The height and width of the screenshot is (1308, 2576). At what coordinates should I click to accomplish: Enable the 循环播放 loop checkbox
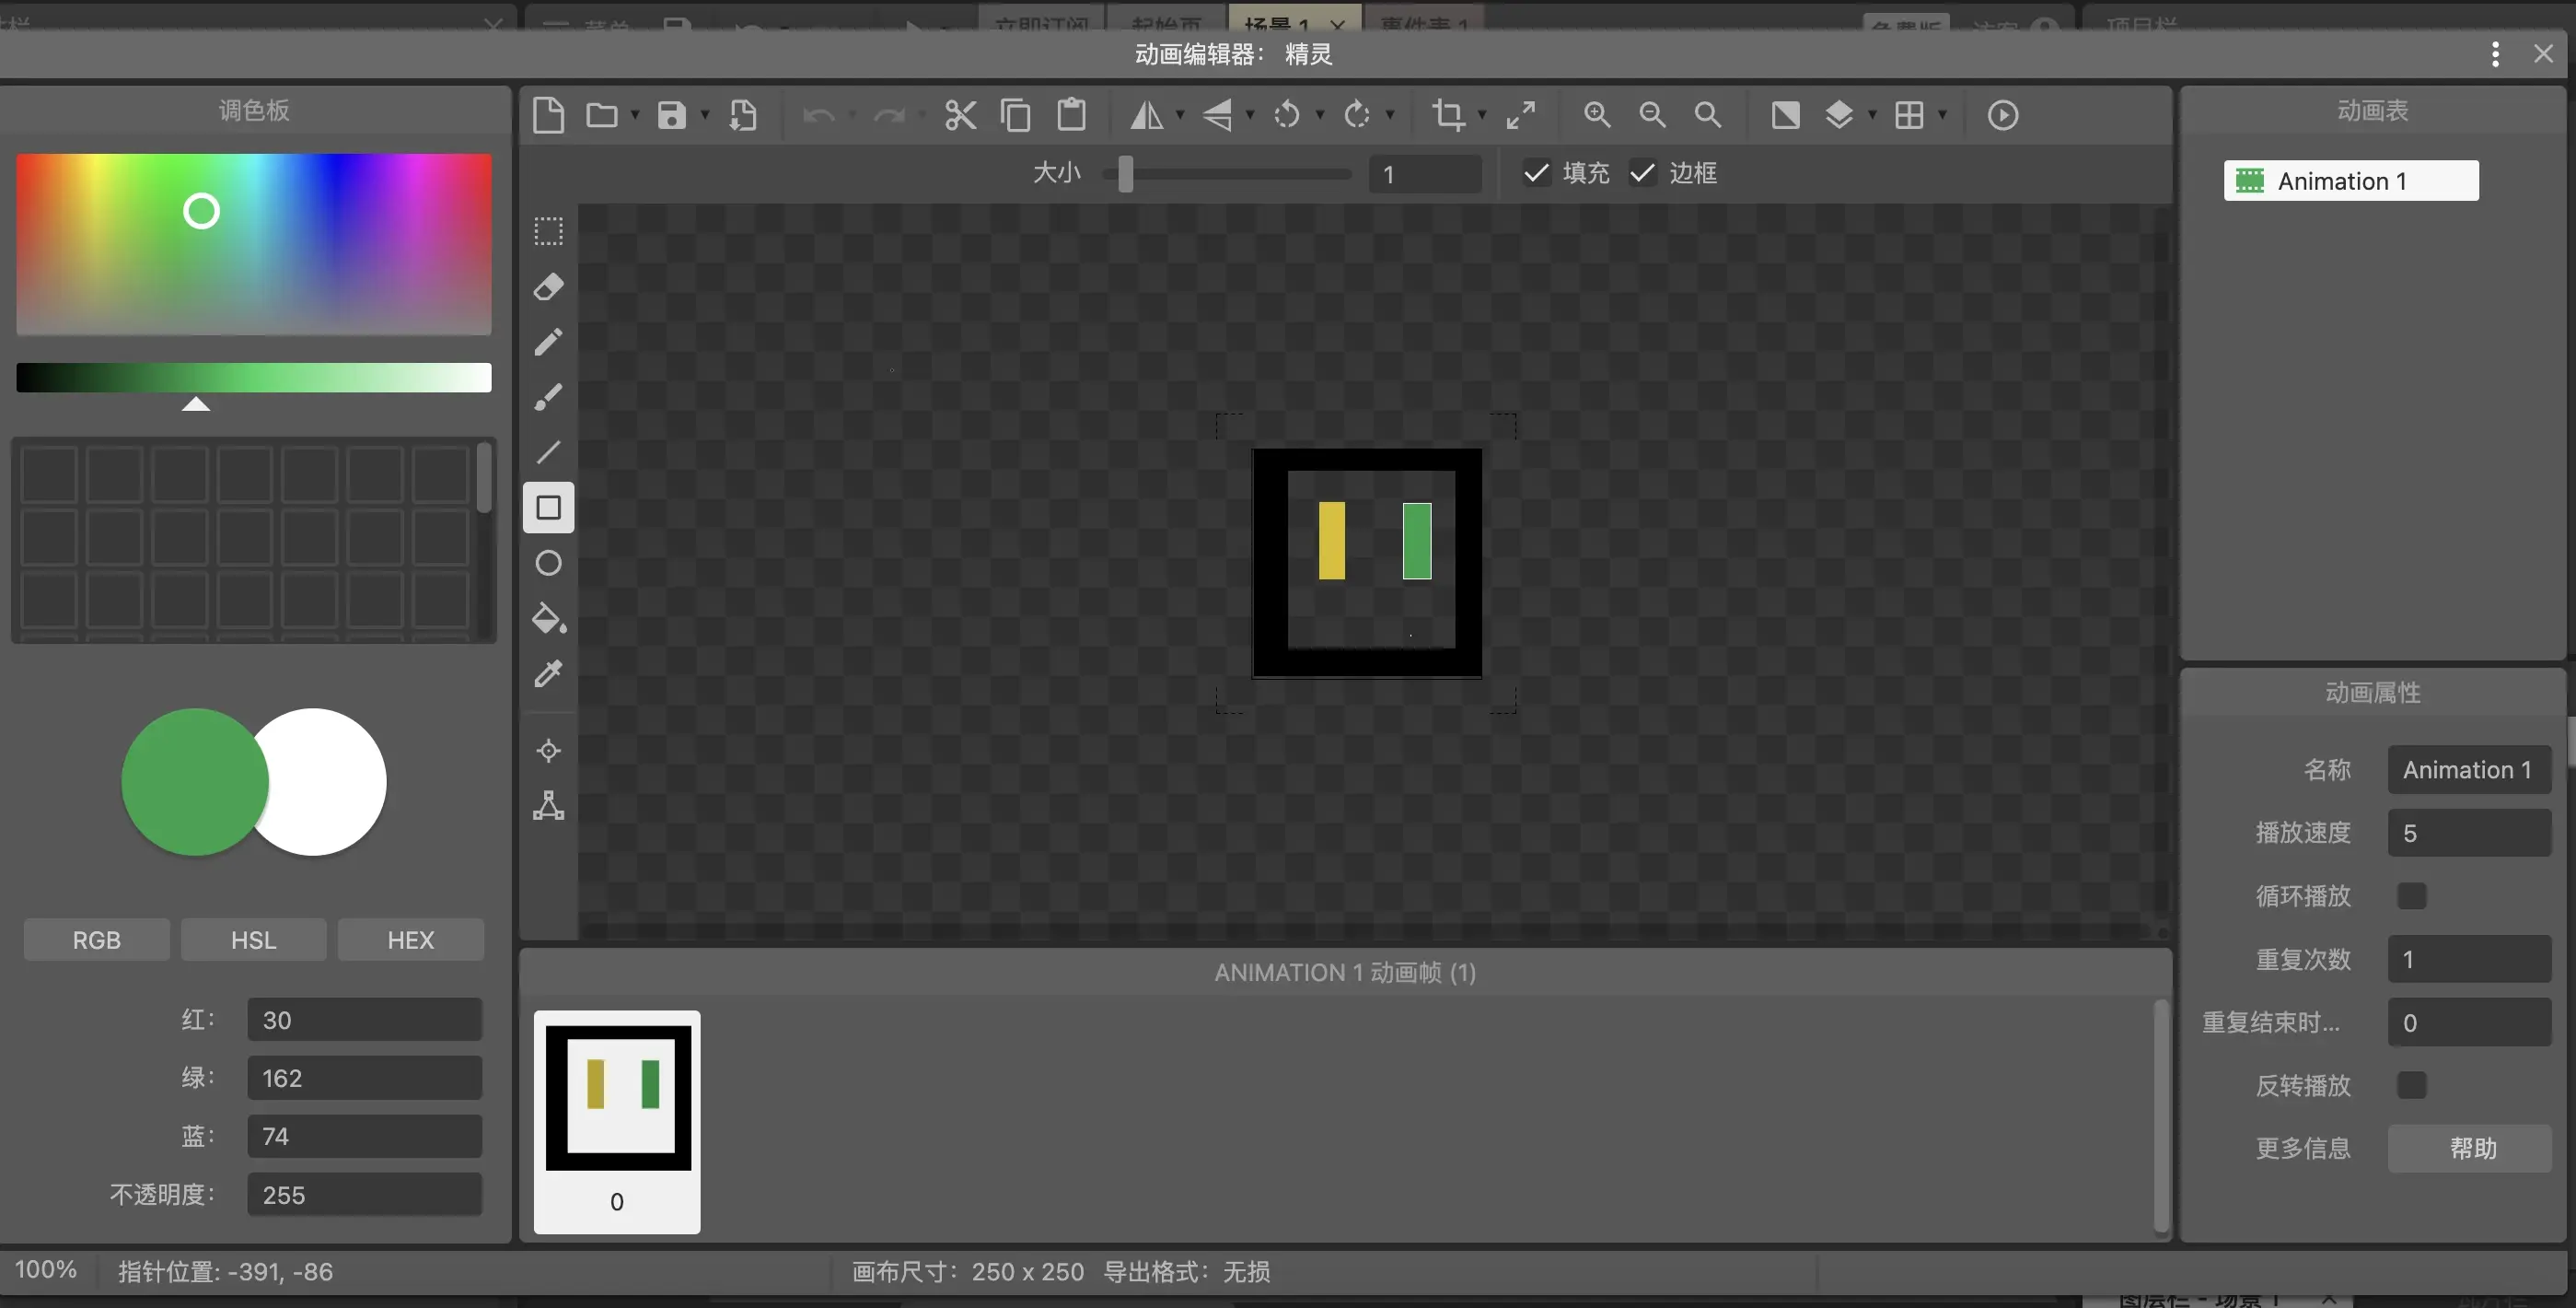2411,895
